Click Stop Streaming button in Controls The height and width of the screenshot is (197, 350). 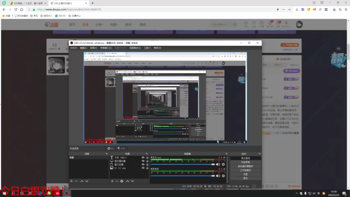click(x=245, y=158)
